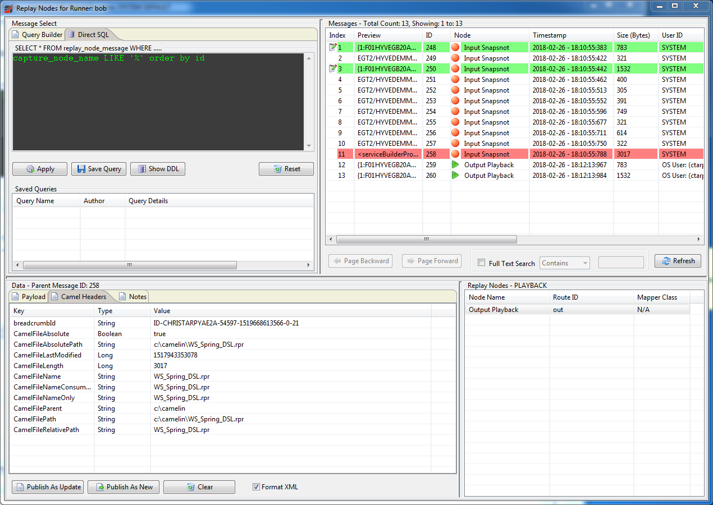Click the Refresh messages button

678,261
